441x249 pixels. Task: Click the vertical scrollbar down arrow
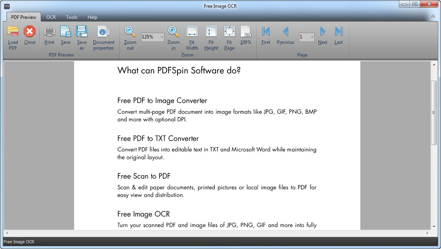click(x=434, y=226)
